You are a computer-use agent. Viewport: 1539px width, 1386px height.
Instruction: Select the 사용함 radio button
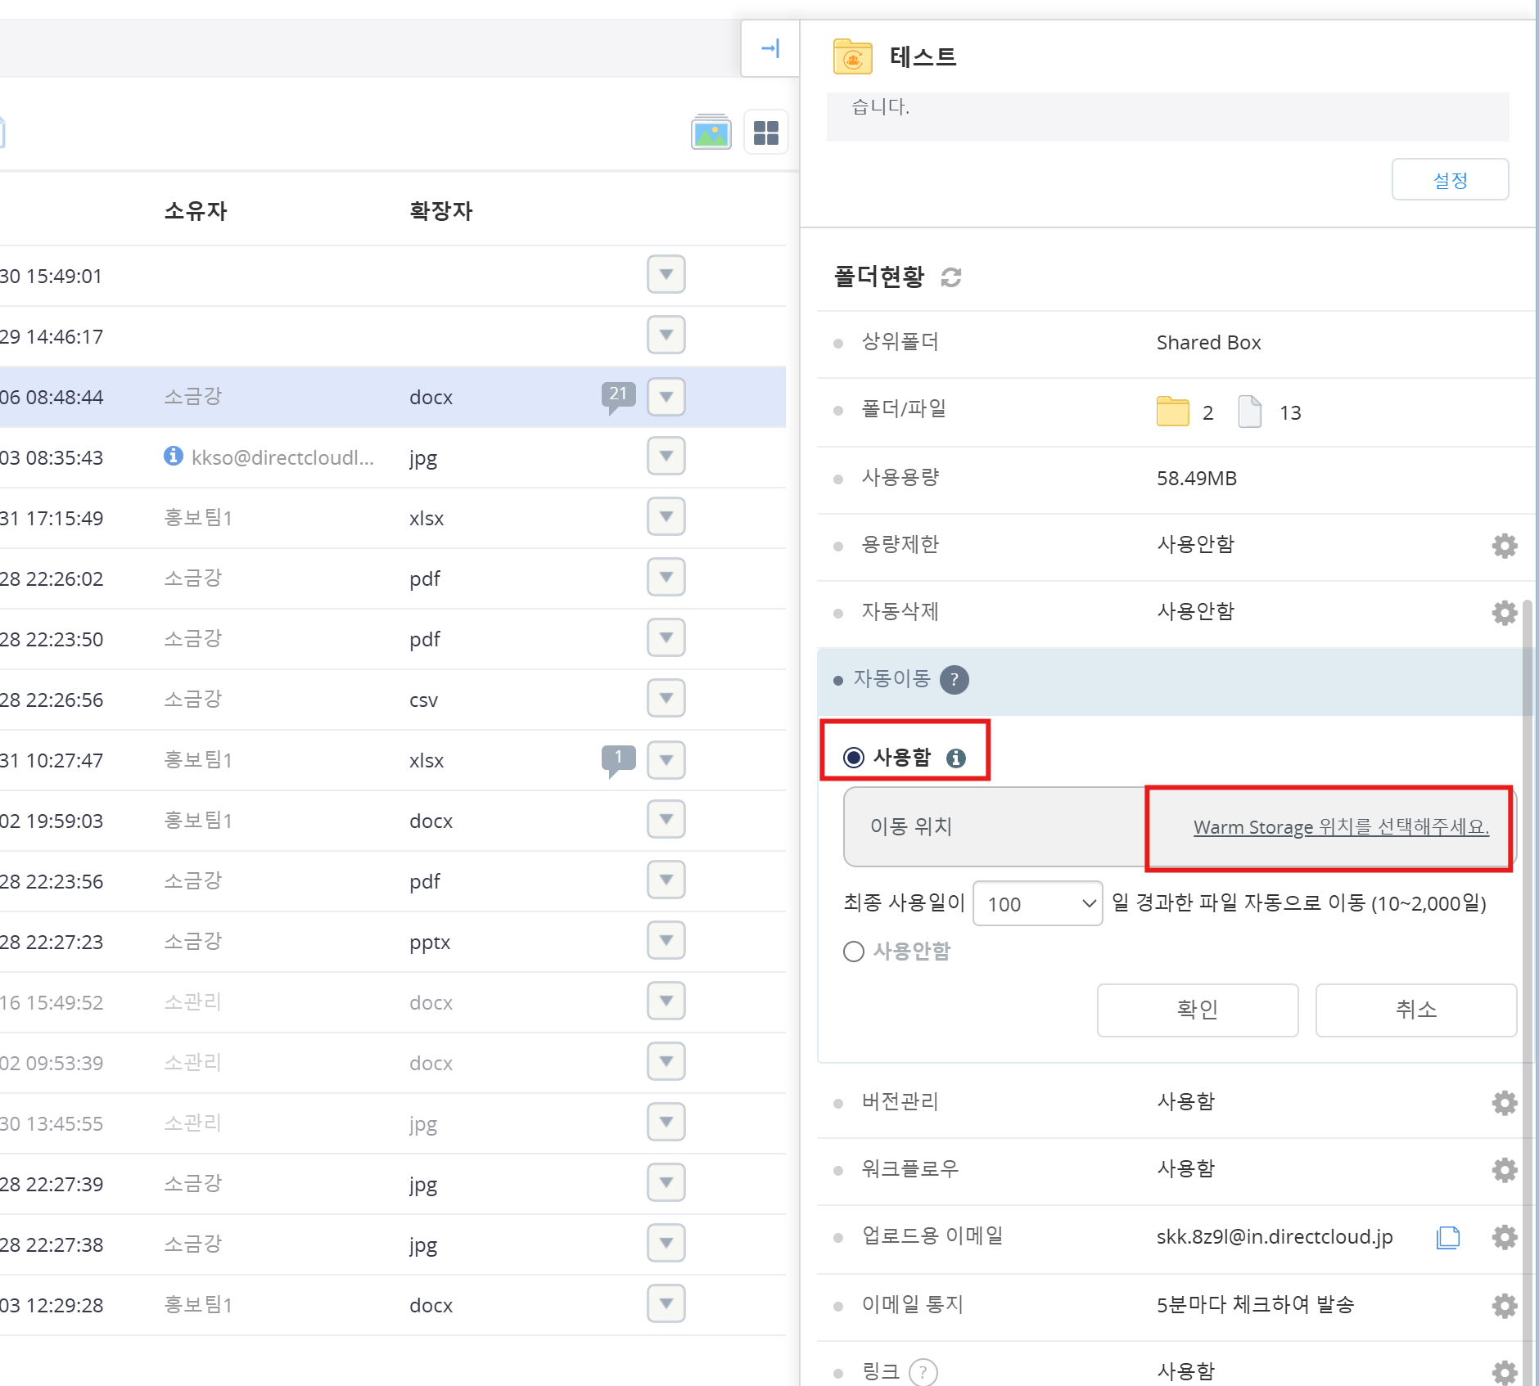(x=854, y=758)
